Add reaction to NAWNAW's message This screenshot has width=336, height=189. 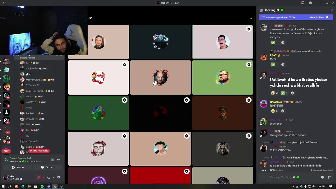pos(283,111)
